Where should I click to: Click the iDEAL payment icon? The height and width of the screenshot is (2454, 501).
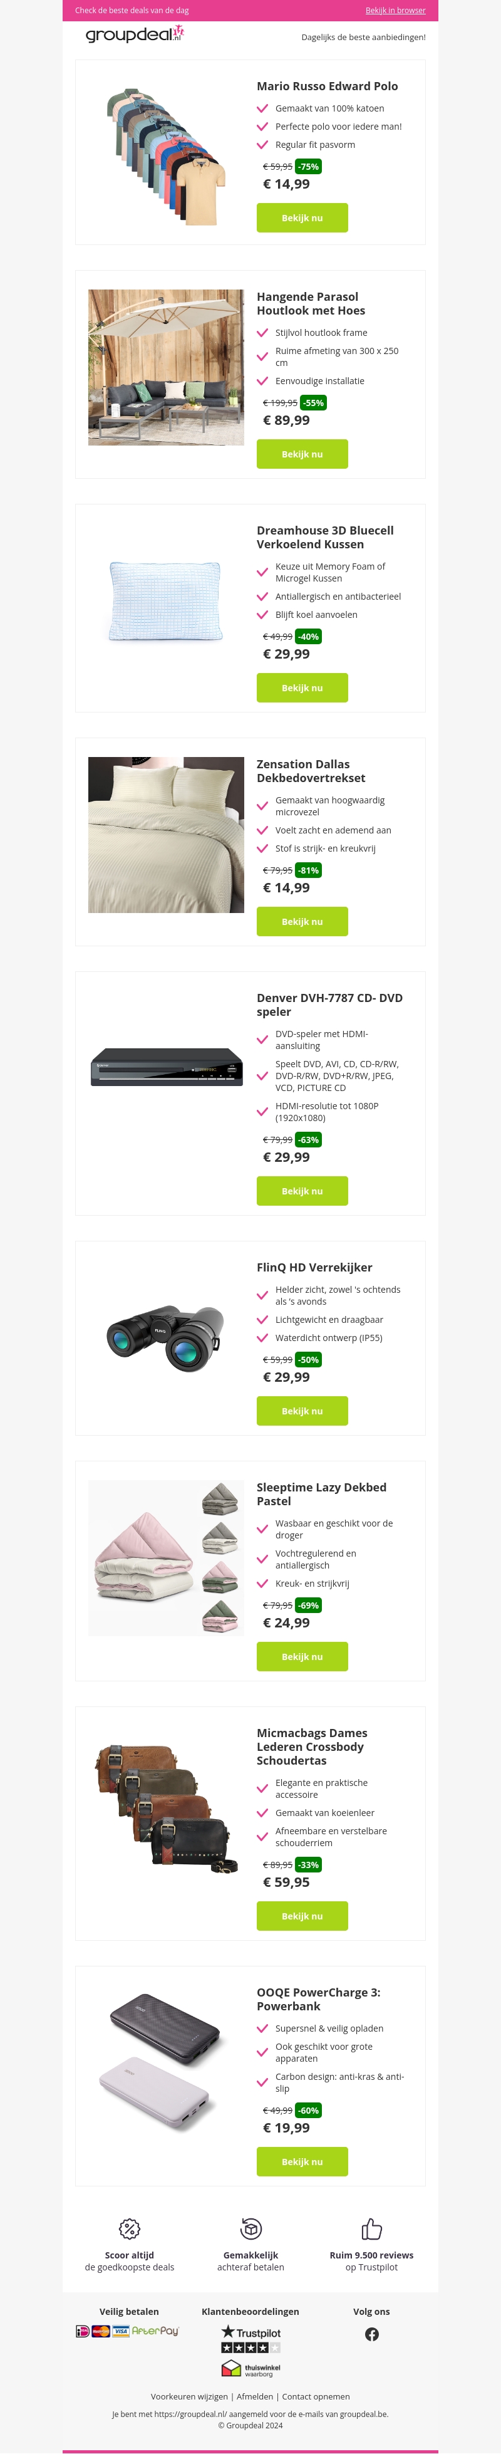[83, 2331]
